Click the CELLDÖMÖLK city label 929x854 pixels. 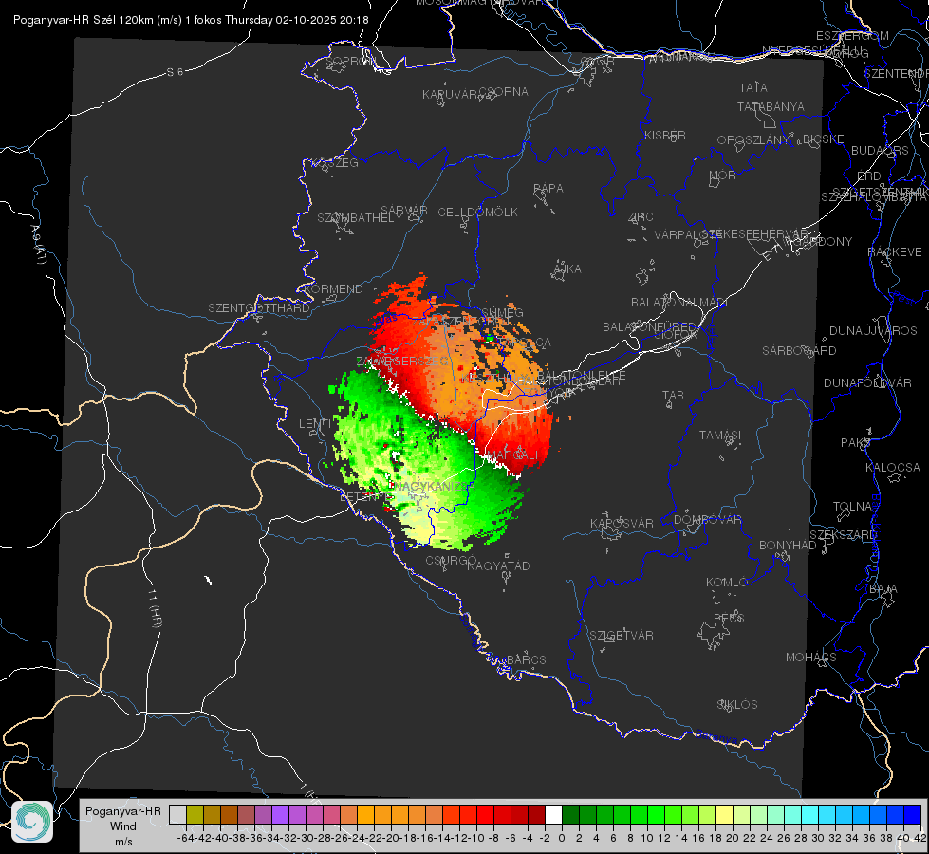pos(477,213)
